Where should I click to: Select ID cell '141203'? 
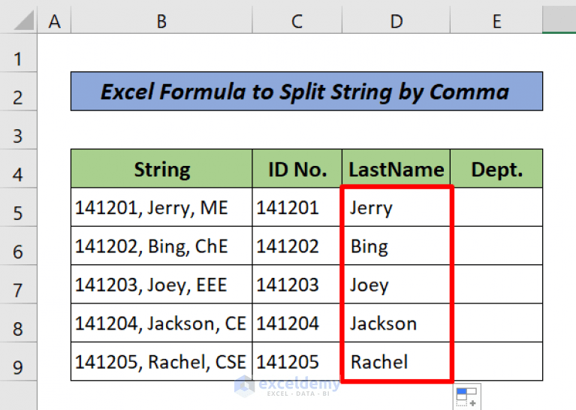[297, 285]
